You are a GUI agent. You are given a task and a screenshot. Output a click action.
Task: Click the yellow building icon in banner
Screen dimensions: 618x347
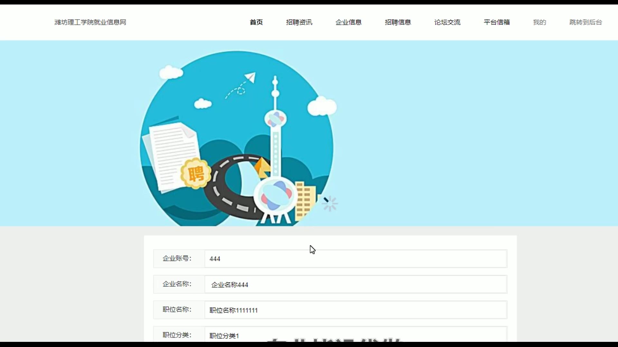coord(304,201)
